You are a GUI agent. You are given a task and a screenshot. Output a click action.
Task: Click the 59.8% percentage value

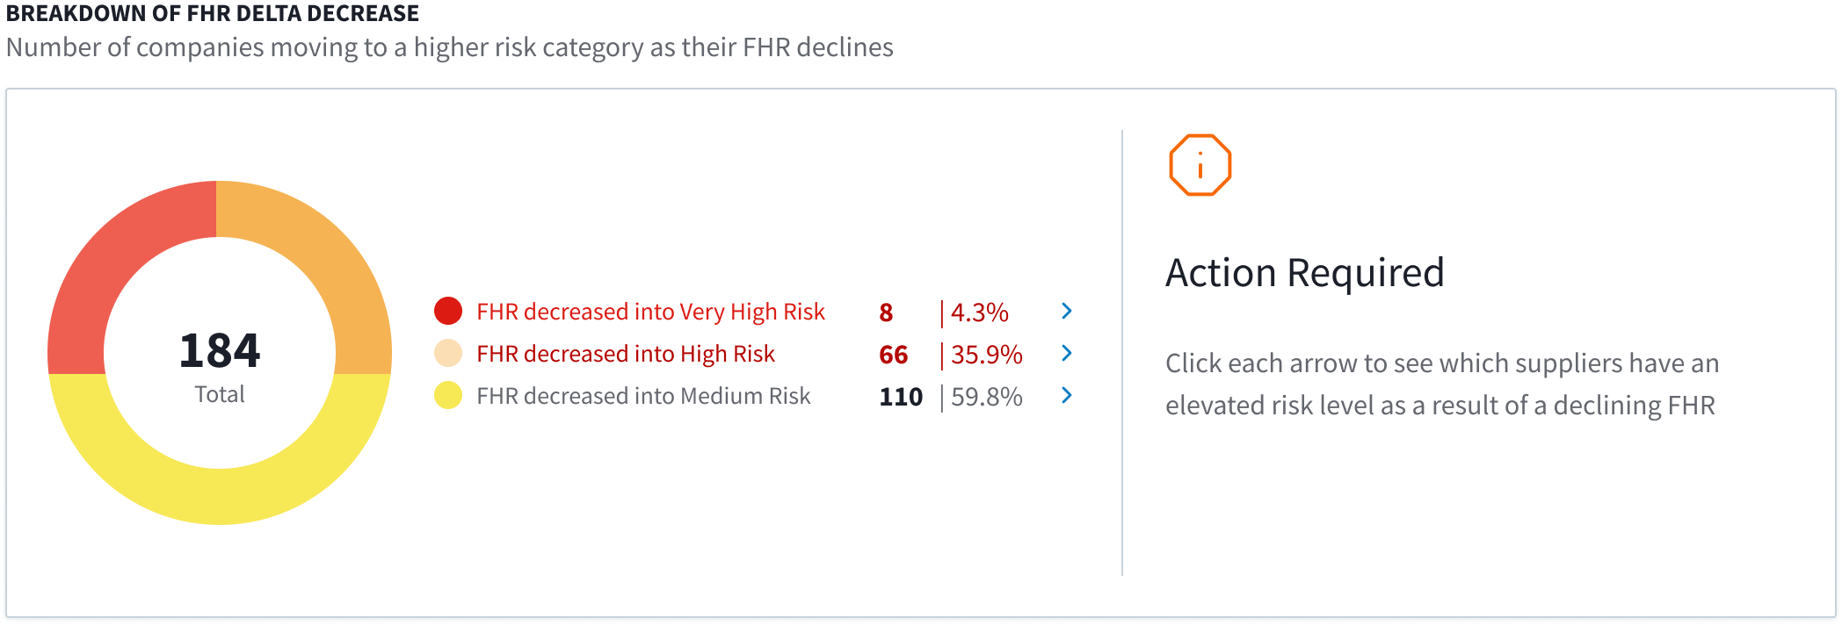pyautogui.click(x=987, y=397)
